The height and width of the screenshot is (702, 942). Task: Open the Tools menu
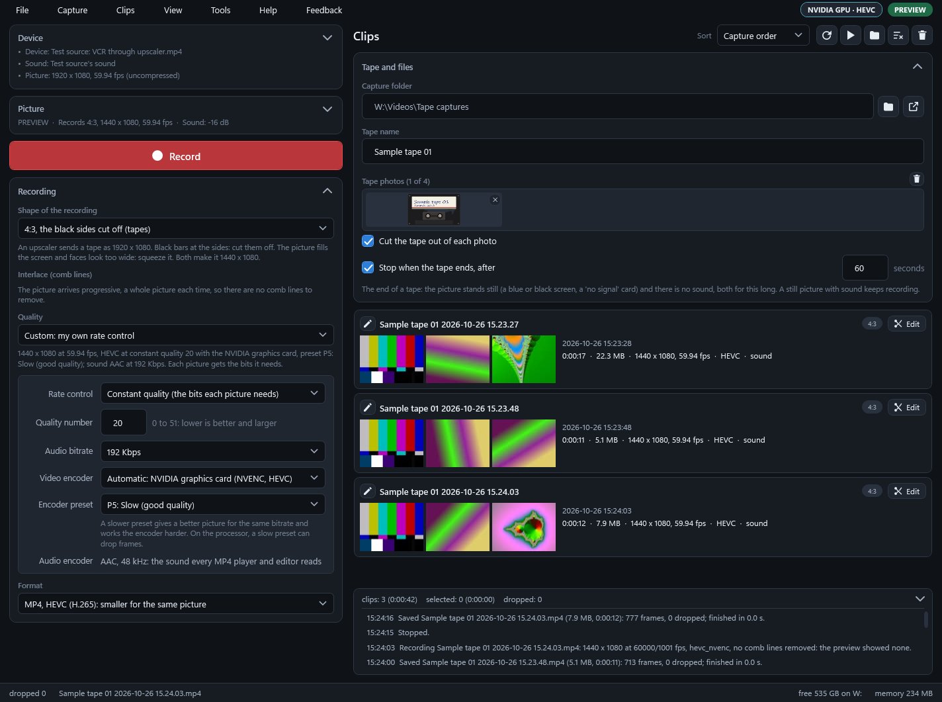pyautogui.click(x=221, y=10)
